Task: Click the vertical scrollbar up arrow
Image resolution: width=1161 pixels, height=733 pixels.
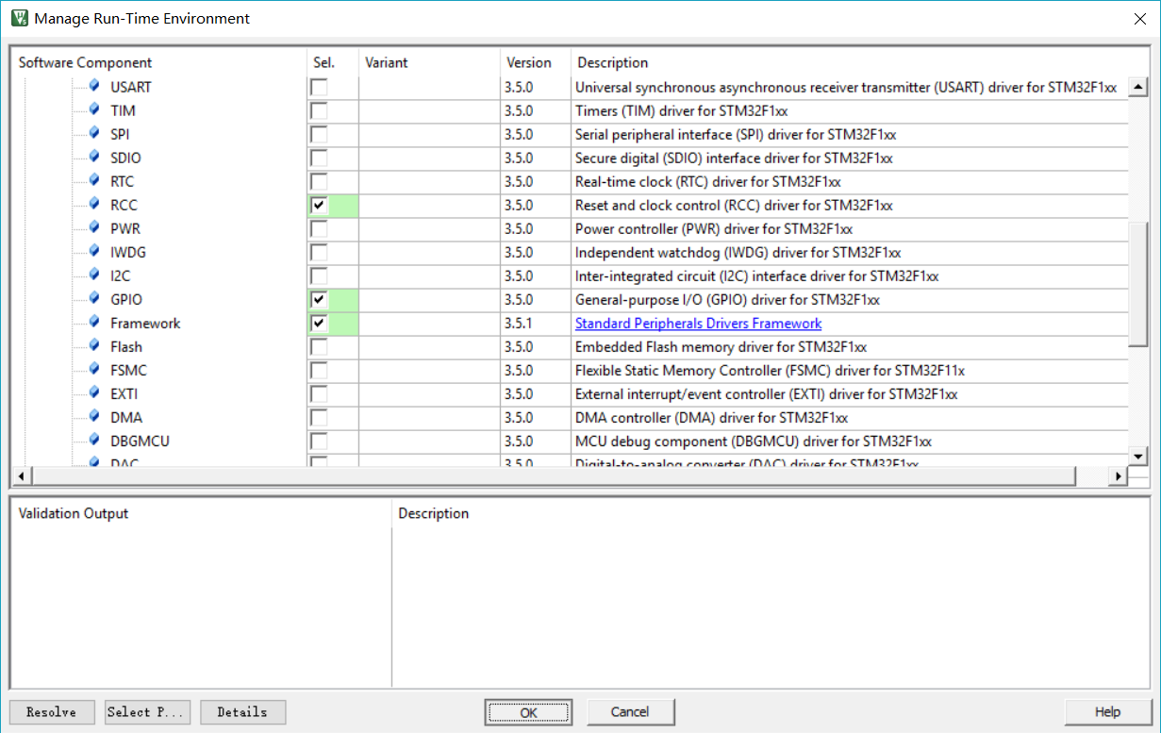Action: (1138, 88)
